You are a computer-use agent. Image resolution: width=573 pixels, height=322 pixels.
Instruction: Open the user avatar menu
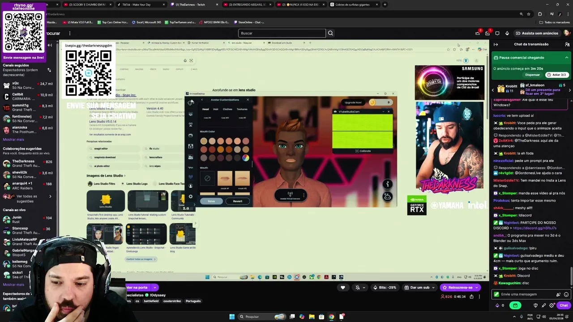(x=567, y=33)
